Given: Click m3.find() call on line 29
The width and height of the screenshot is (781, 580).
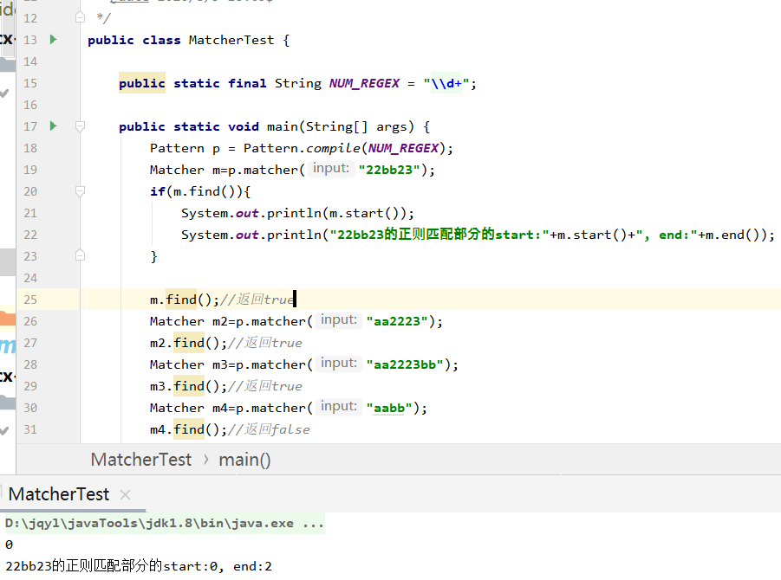Looking at the screenshot, I should coord(185,386).
